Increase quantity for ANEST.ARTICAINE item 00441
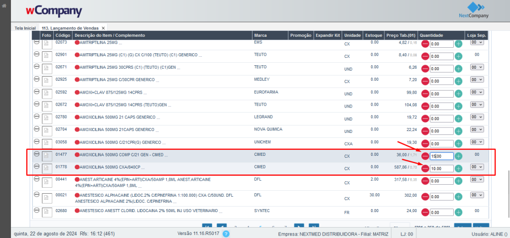510x238 pixels. tap(458, 181)
